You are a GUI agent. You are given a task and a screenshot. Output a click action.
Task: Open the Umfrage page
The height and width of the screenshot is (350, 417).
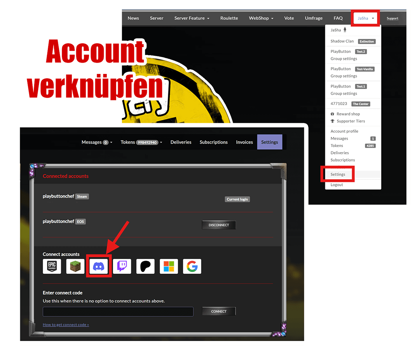pos(314,18)
